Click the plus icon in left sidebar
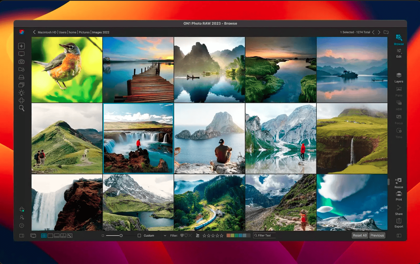 22,46
